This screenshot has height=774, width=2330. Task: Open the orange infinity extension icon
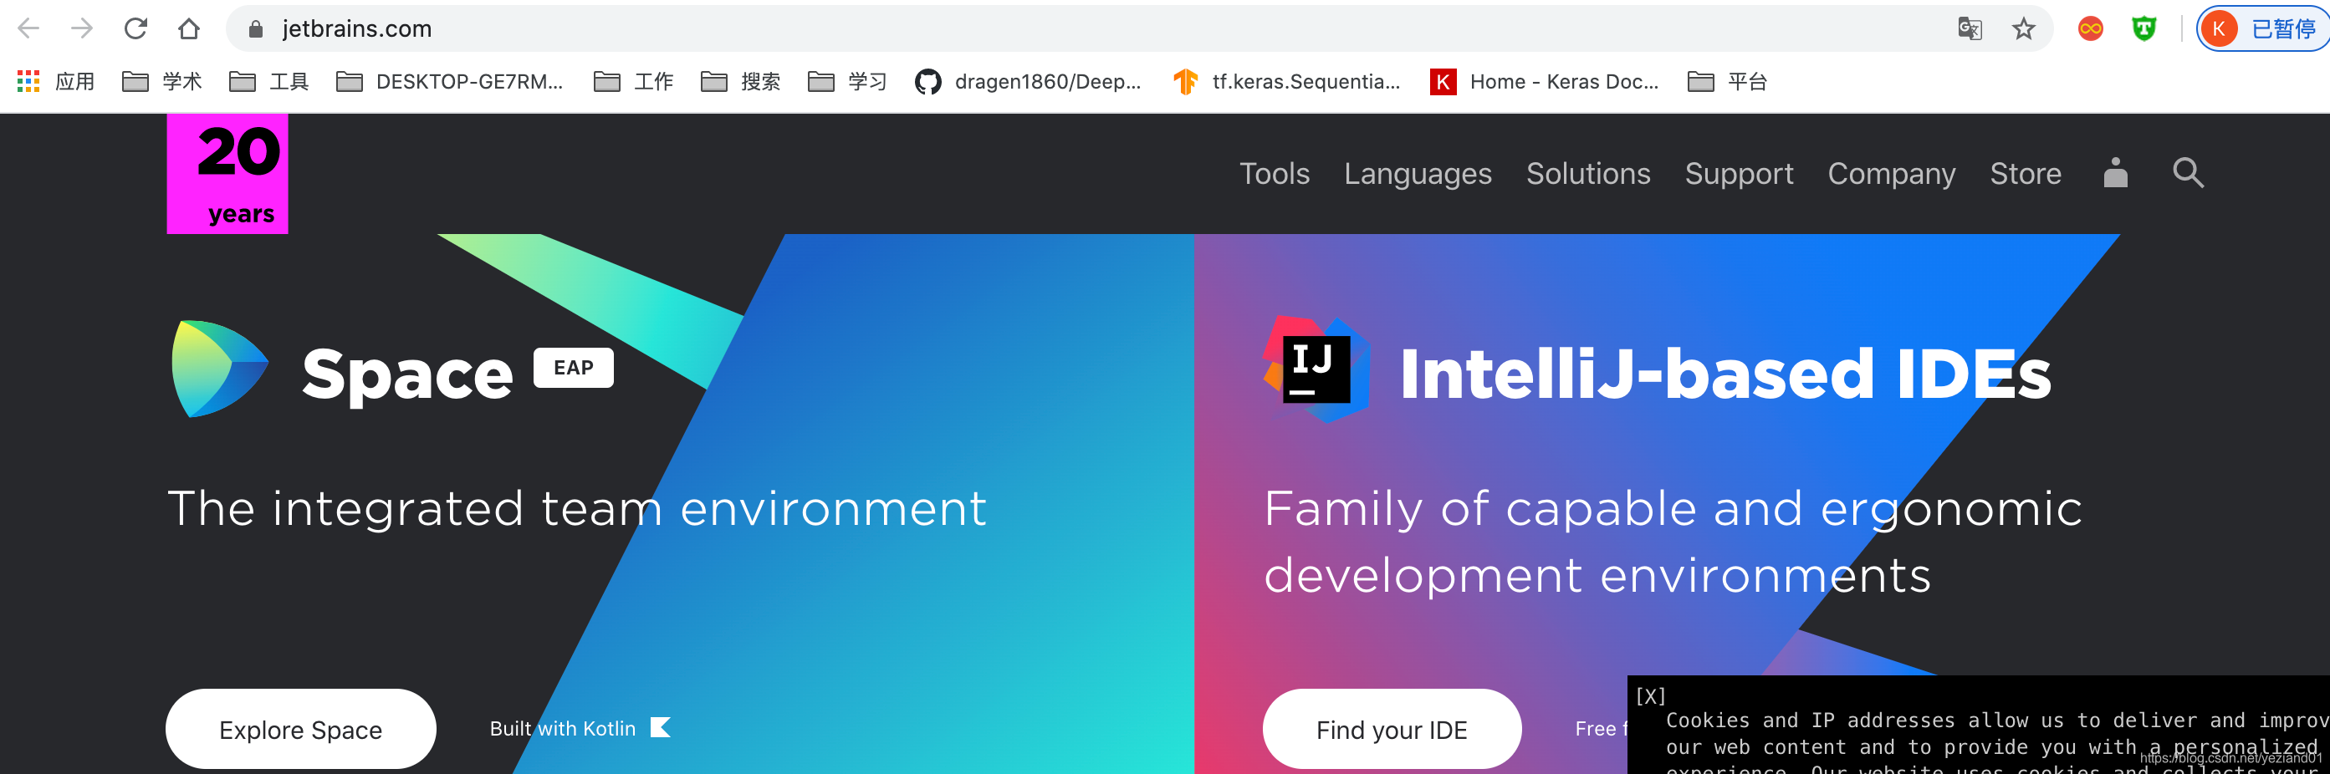click(x=2090, y=29)
